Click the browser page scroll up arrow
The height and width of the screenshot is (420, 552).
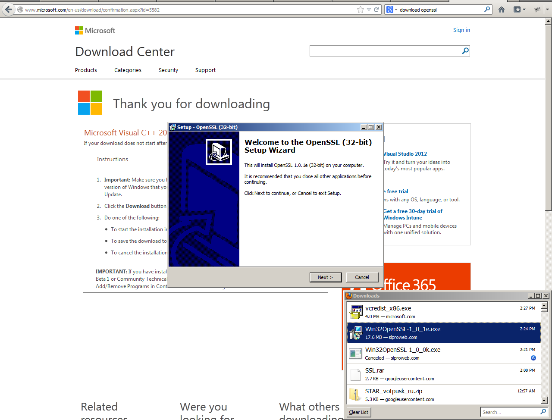point(549,21)
